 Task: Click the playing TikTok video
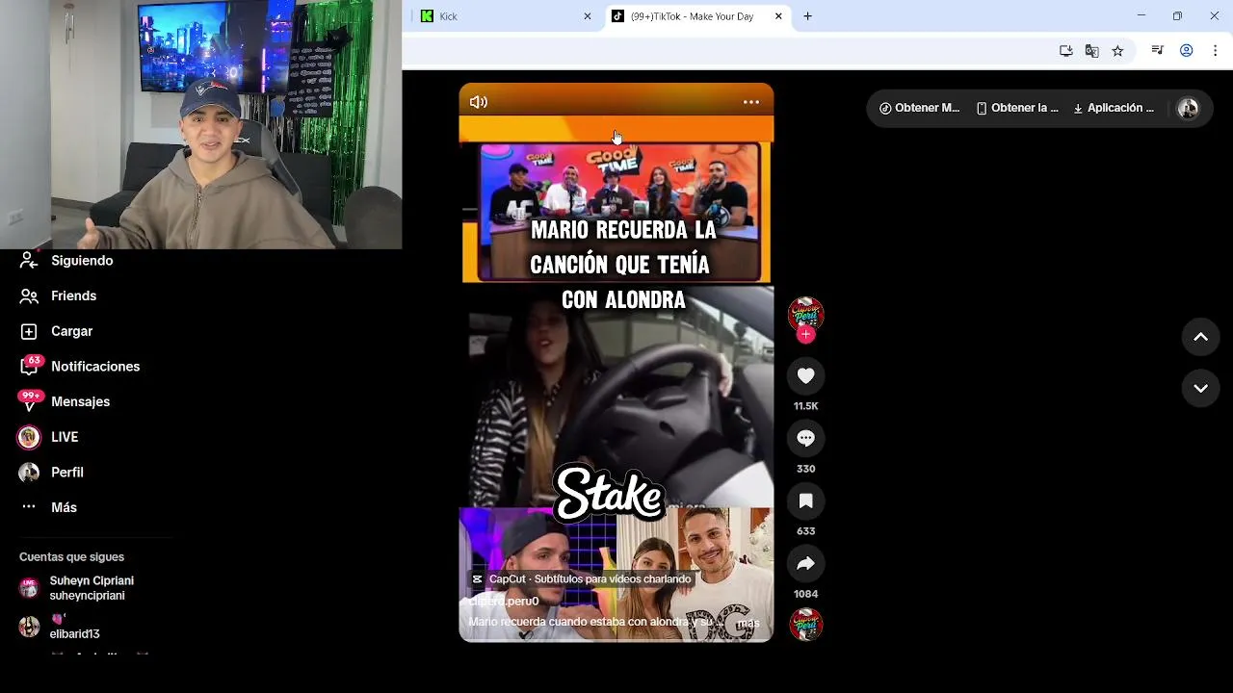(x=616, y=362)
